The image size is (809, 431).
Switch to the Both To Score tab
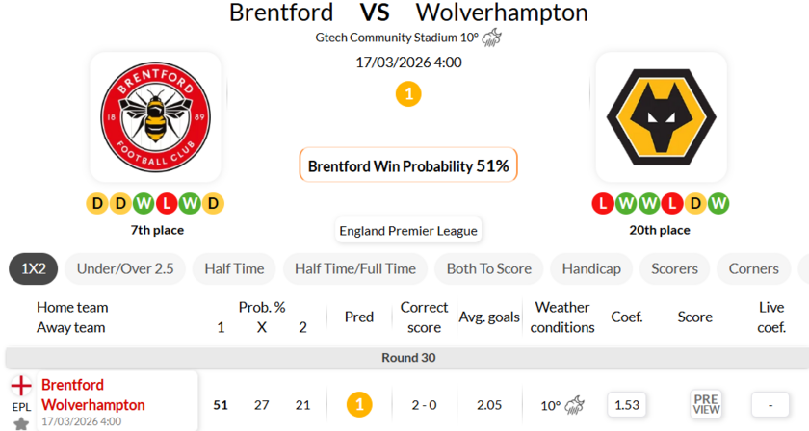[x=488, y=268]
